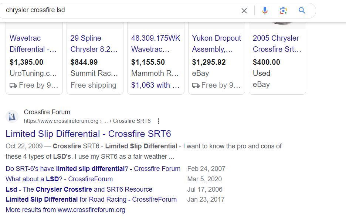Click the magnifier search button
This screenshot has width=346, height=222.
click(302, 11)
